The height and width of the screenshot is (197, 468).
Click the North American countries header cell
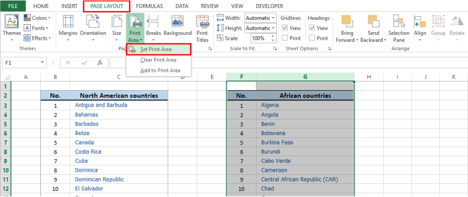(x=119, y=96)
